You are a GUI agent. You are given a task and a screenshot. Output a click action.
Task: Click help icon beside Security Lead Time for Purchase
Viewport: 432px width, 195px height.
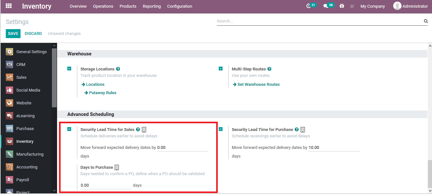point(297,129)
